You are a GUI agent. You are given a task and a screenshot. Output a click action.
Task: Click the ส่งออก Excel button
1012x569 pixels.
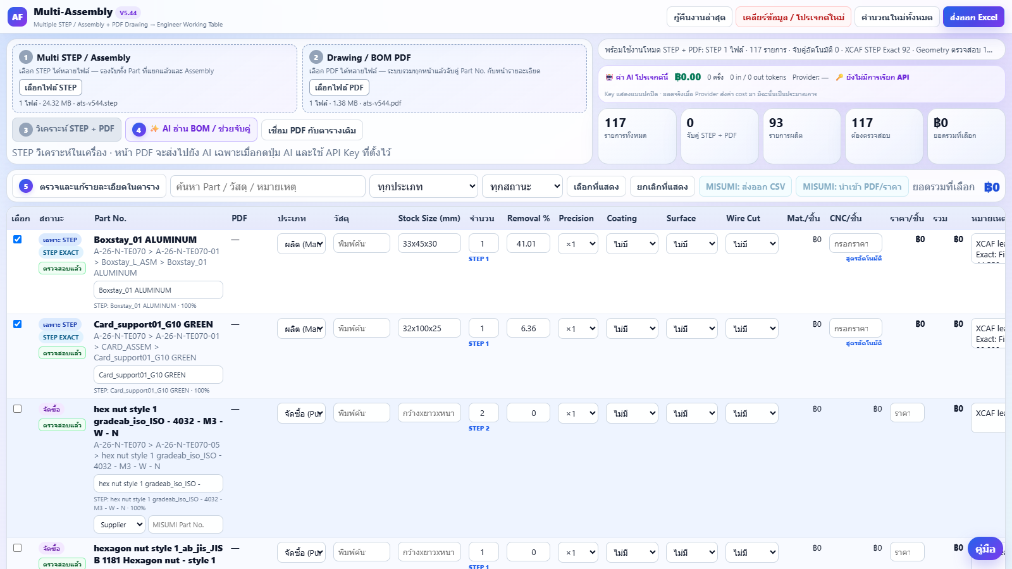point(973,17)
